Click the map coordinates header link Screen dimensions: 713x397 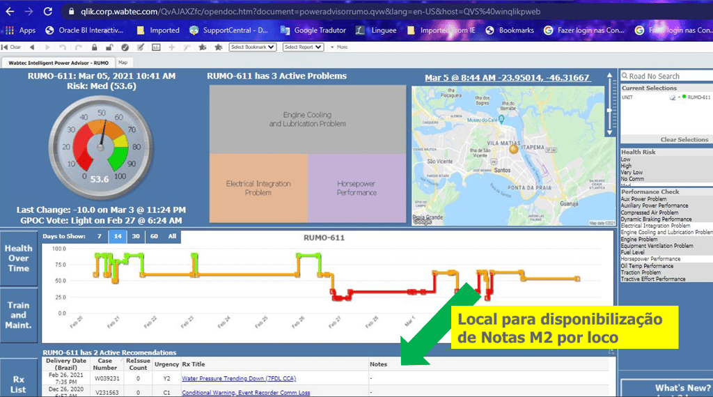tap(507, 78)
